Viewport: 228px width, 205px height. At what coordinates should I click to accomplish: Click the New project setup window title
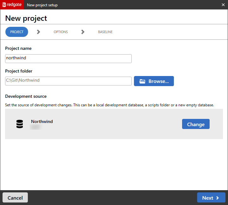[42, 5]
